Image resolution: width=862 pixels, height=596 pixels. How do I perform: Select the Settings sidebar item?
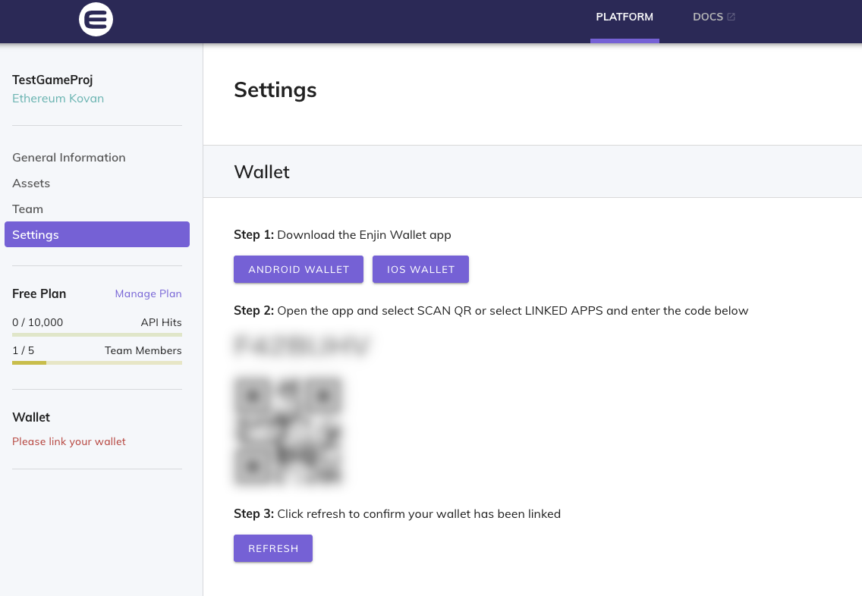[97, 234]
